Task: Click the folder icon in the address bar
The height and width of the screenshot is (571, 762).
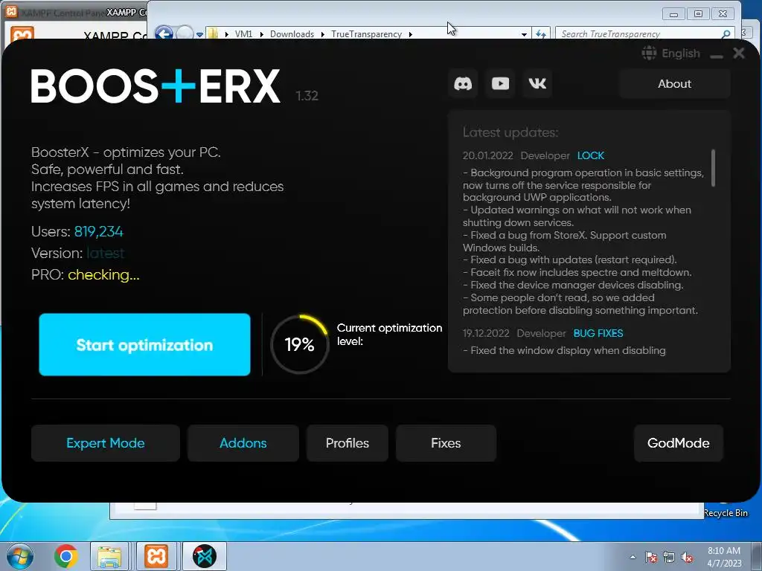Action: [212, 33]
